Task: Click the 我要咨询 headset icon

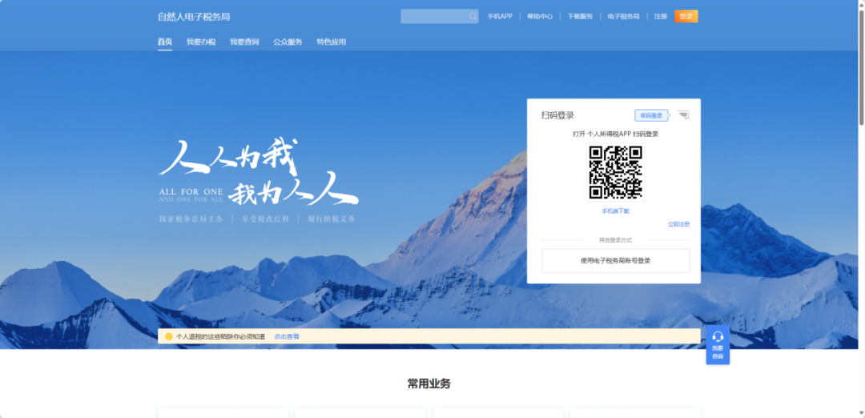Action: point(718,337)
